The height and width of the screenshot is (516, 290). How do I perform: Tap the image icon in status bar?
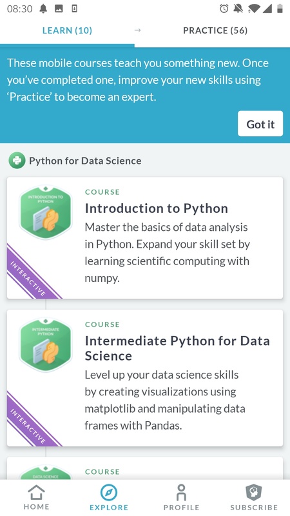click(x=59, y=9)
